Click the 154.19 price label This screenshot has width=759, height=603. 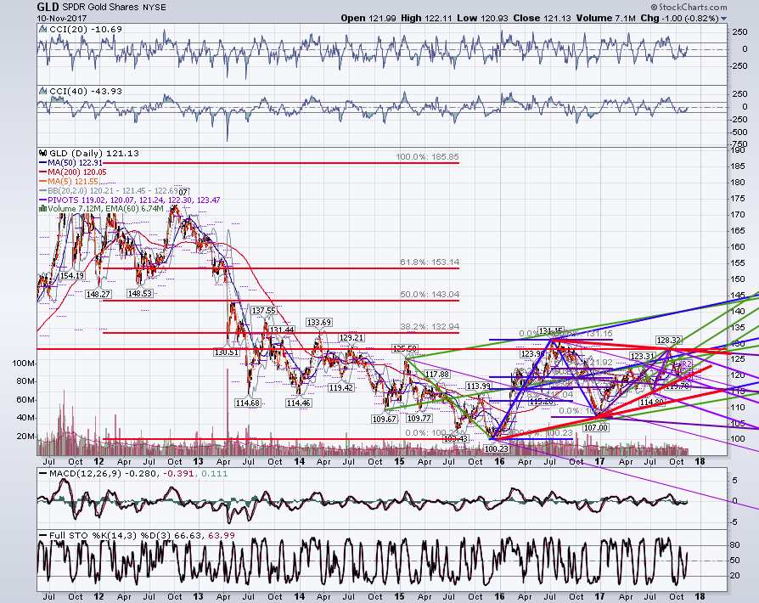point(72,275)
